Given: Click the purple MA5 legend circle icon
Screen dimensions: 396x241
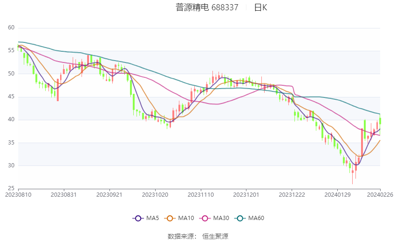Looking at the screenshot, I should [137, 218].
